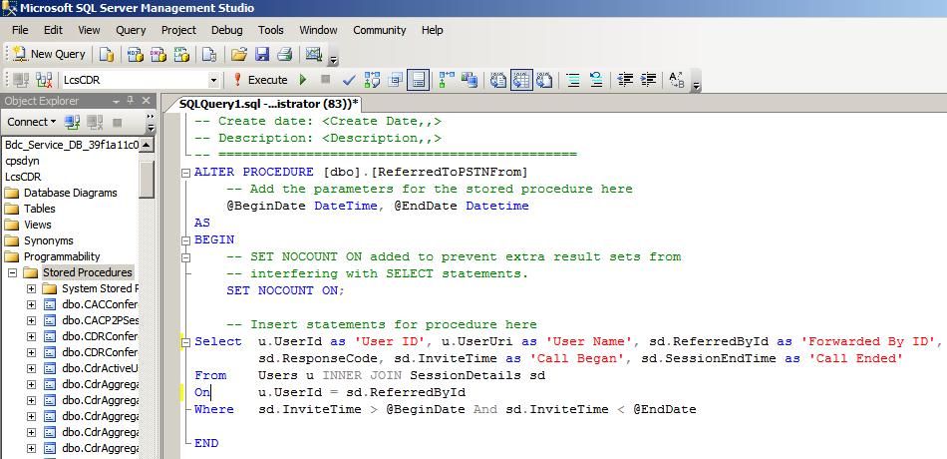Open the Community menu
The image size is (947, 459).
point(379,30)
